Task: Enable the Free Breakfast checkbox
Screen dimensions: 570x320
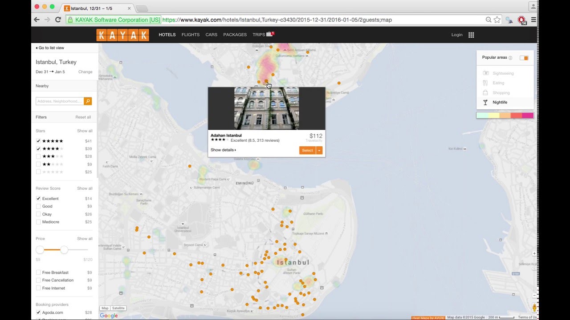Action: click(x=38, y=272)
